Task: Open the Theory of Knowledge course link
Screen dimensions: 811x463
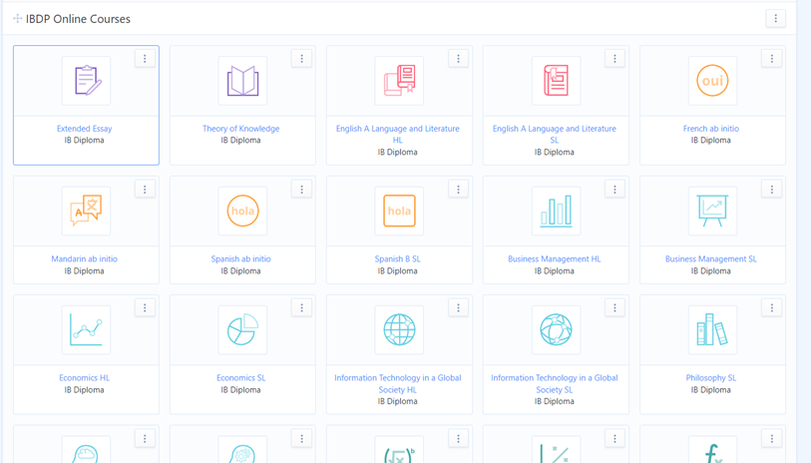Action: (x=240, y=129)
